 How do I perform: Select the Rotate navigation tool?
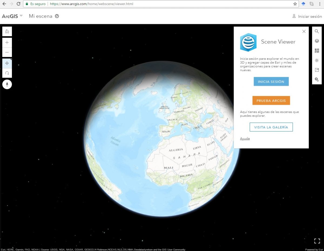[7, 73]
